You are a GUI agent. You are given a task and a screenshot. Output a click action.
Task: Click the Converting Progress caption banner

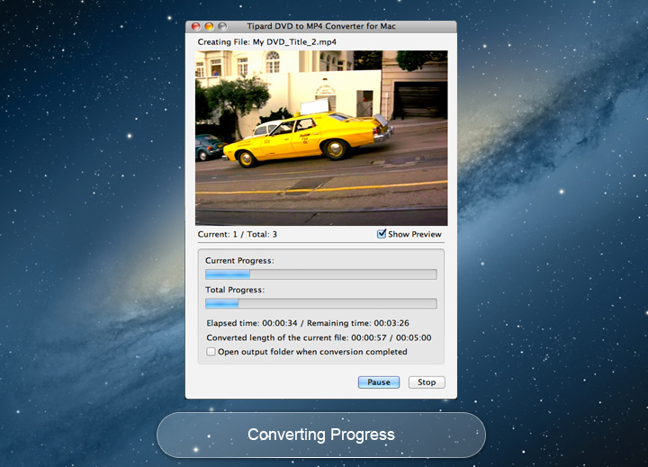(x=321, y=435)
